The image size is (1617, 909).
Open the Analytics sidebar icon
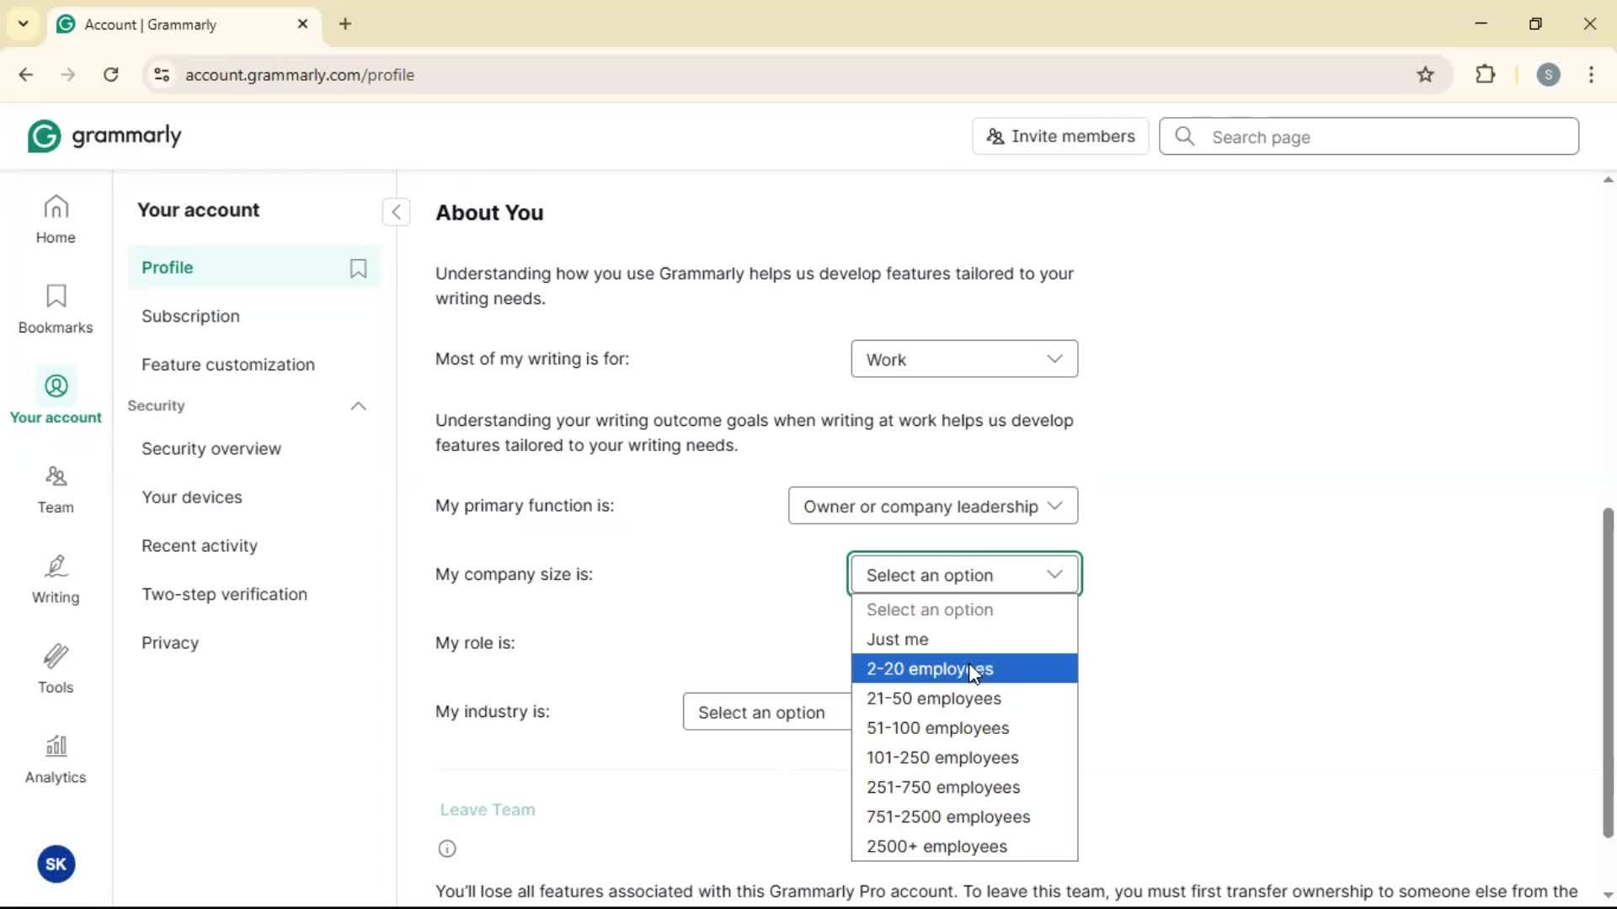point(56,759)
